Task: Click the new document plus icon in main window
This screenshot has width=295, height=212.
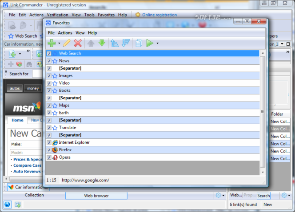Action: (x=12, y=54)
